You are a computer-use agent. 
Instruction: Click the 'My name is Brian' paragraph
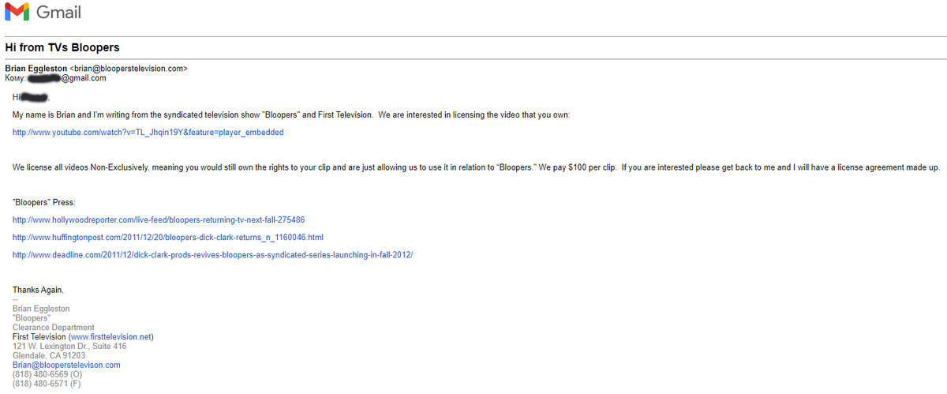291,115
